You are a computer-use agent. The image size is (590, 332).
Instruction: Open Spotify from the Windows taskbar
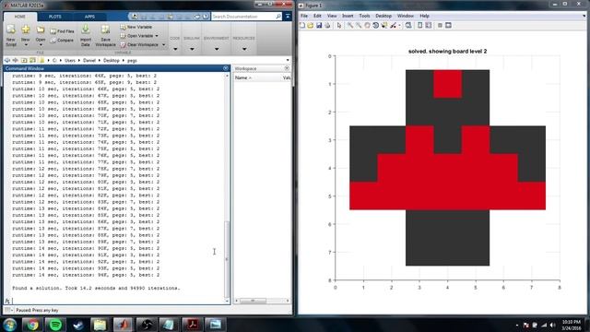[x=55, y=325]
